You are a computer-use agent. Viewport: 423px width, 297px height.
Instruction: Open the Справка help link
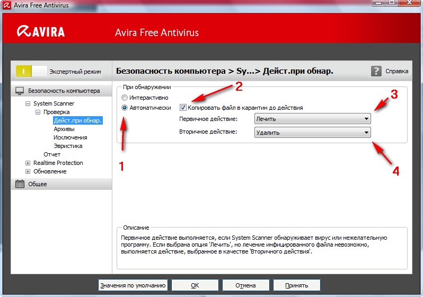396,71
